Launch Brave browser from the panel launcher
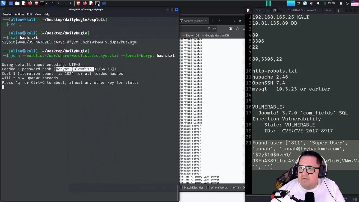The width and height of the screenshot is (359, 202). pyautogui.click(x=36, y=3)
